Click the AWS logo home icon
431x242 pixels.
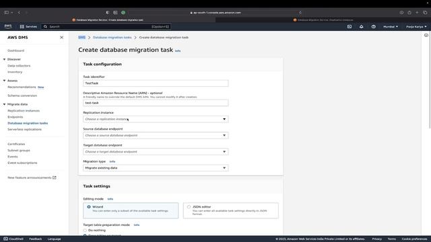coord(8,26)
